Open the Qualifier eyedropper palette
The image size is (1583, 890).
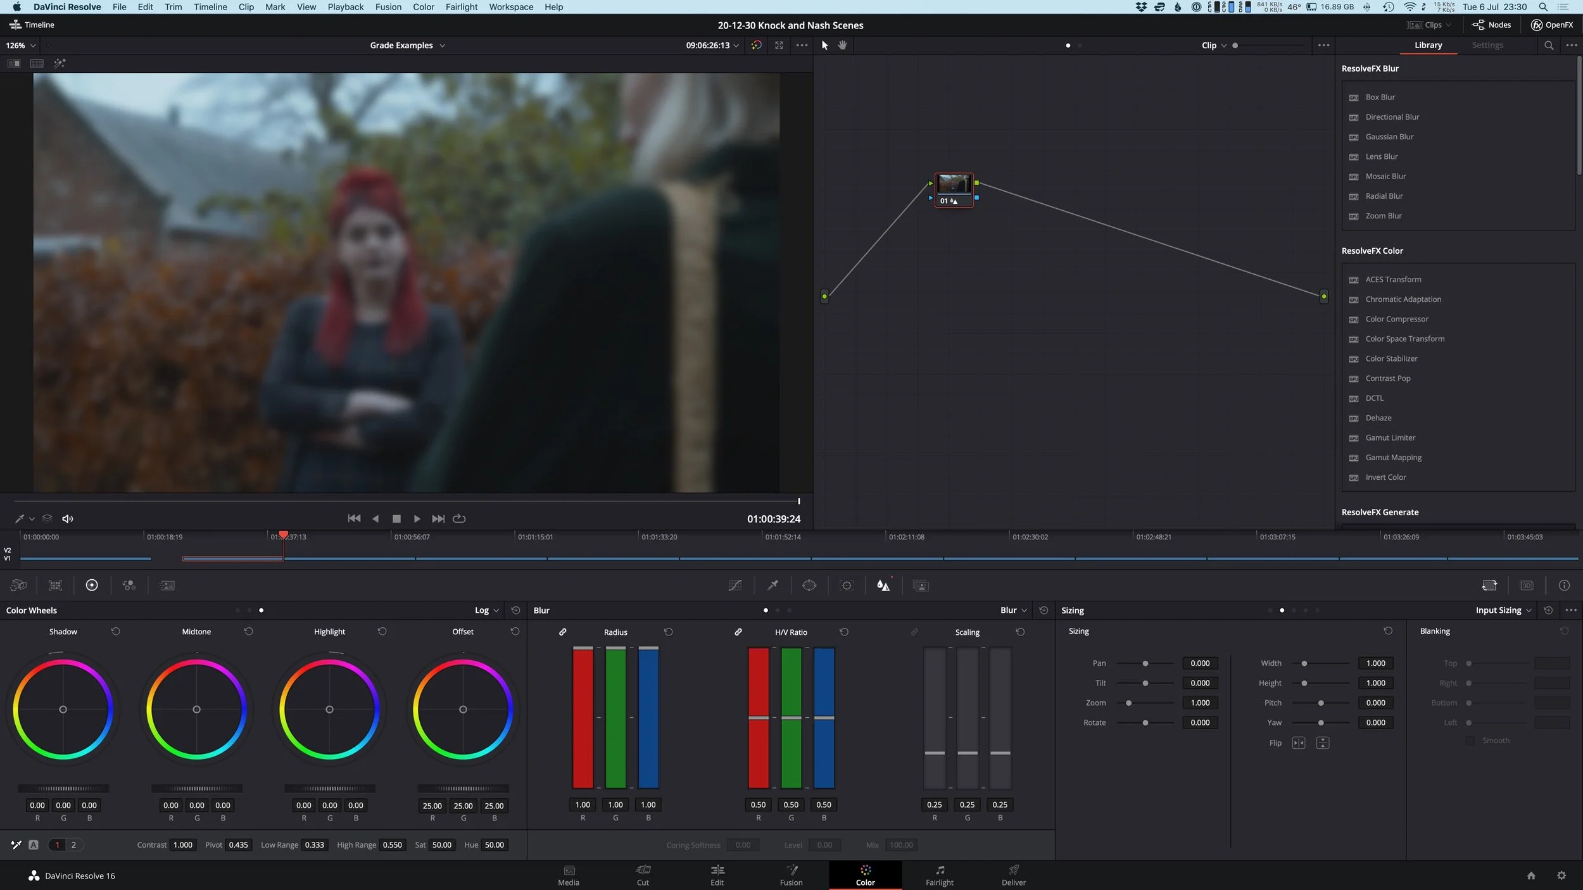[773, 586]
